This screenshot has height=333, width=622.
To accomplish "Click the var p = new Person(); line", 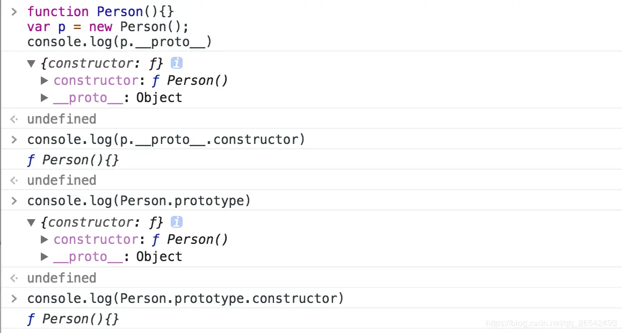I will [108, 27].
